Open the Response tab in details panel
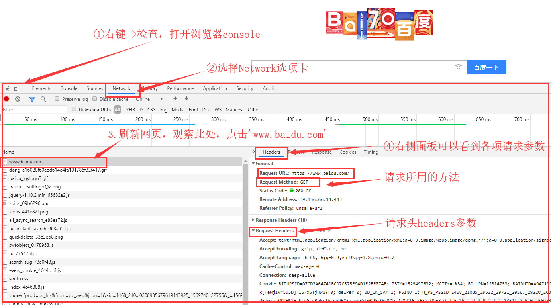The image size is (551, 305). tap(322, 152)
